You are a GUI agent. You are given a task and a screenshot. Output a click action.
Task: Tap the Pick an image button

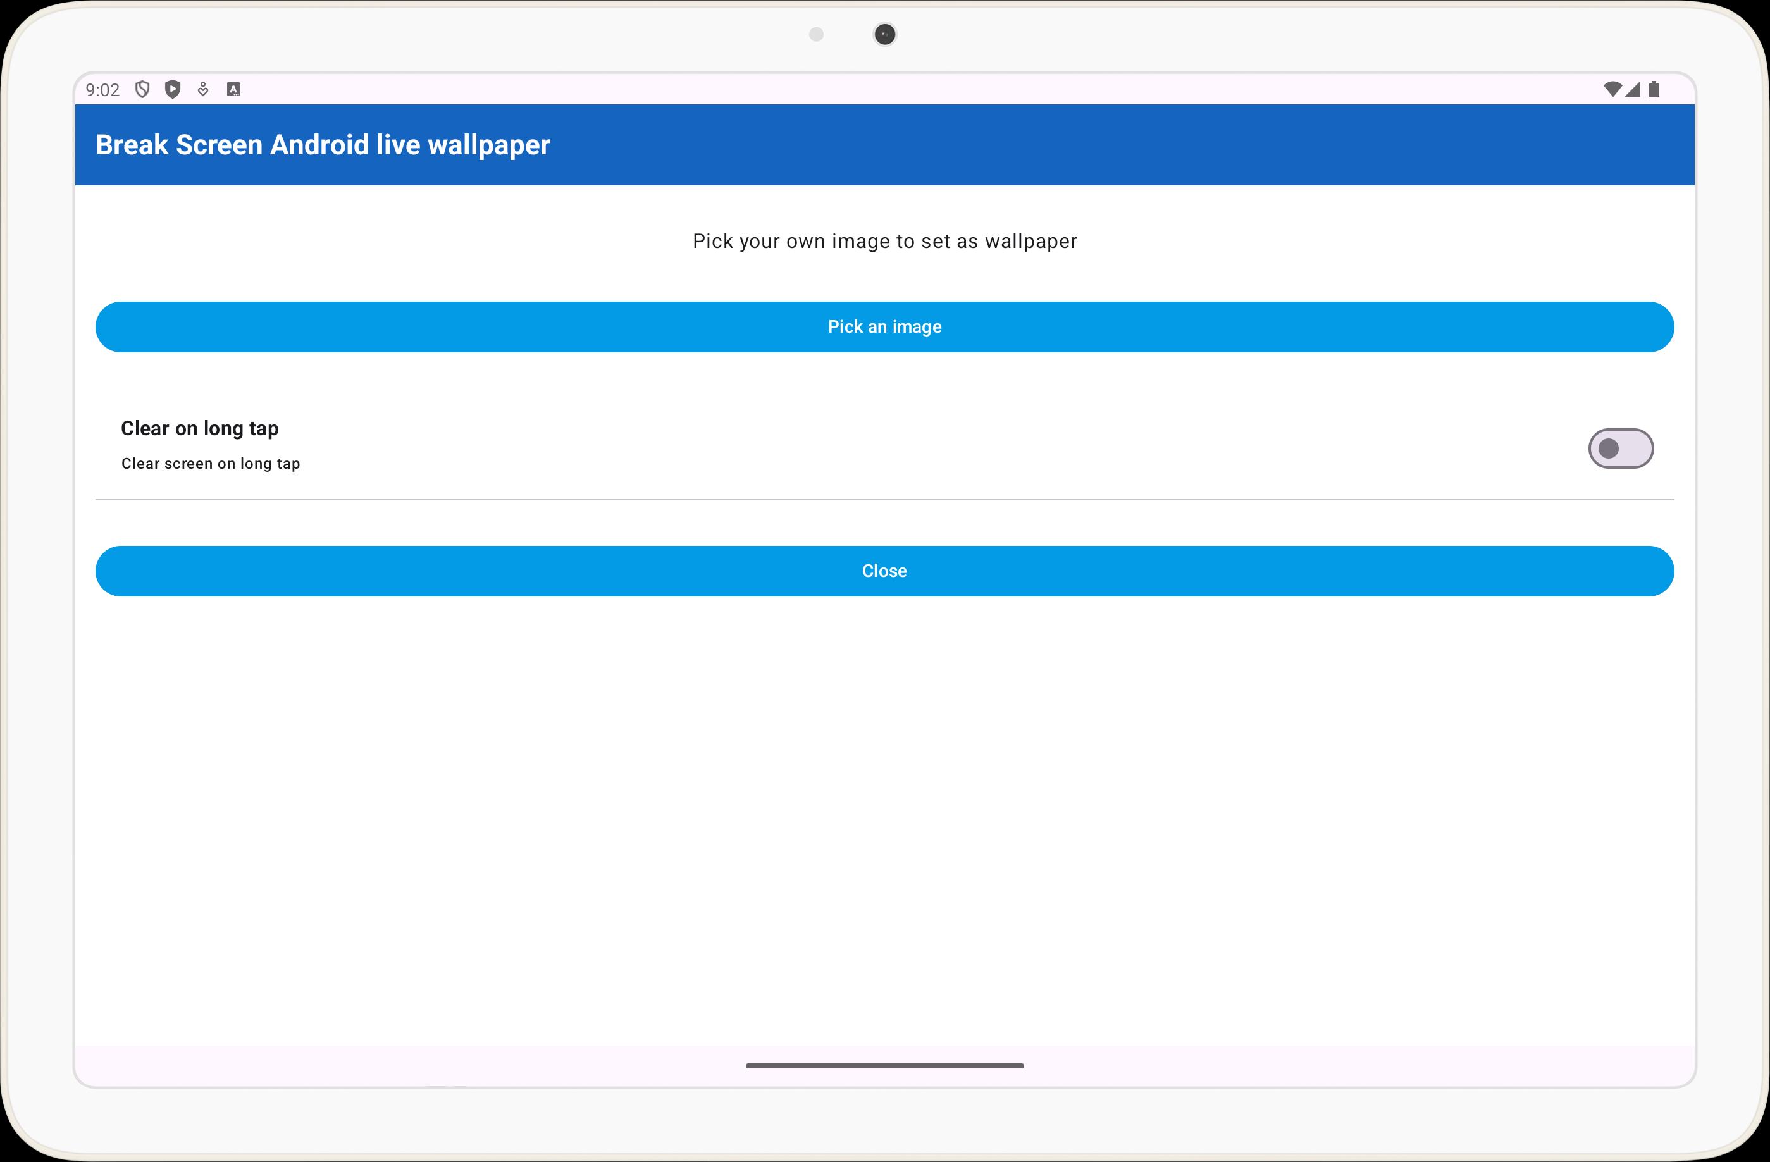[x=884, y=327]
